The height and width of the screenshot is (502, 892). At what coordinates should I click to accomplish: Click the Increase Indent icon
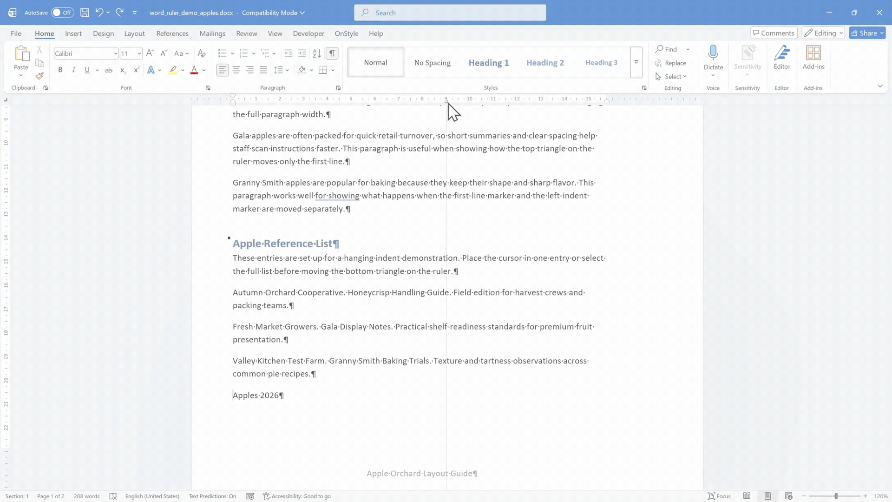pos(302,53)
